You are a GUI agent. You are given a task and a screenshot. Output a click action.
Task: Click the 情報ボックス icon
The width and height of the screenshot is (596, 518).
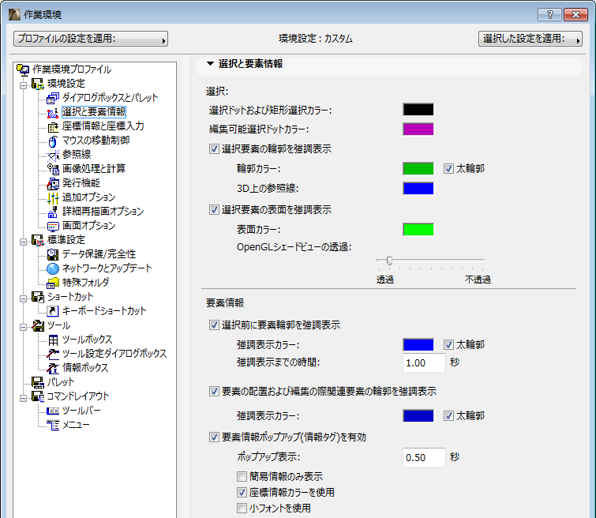tap(52, 368)
